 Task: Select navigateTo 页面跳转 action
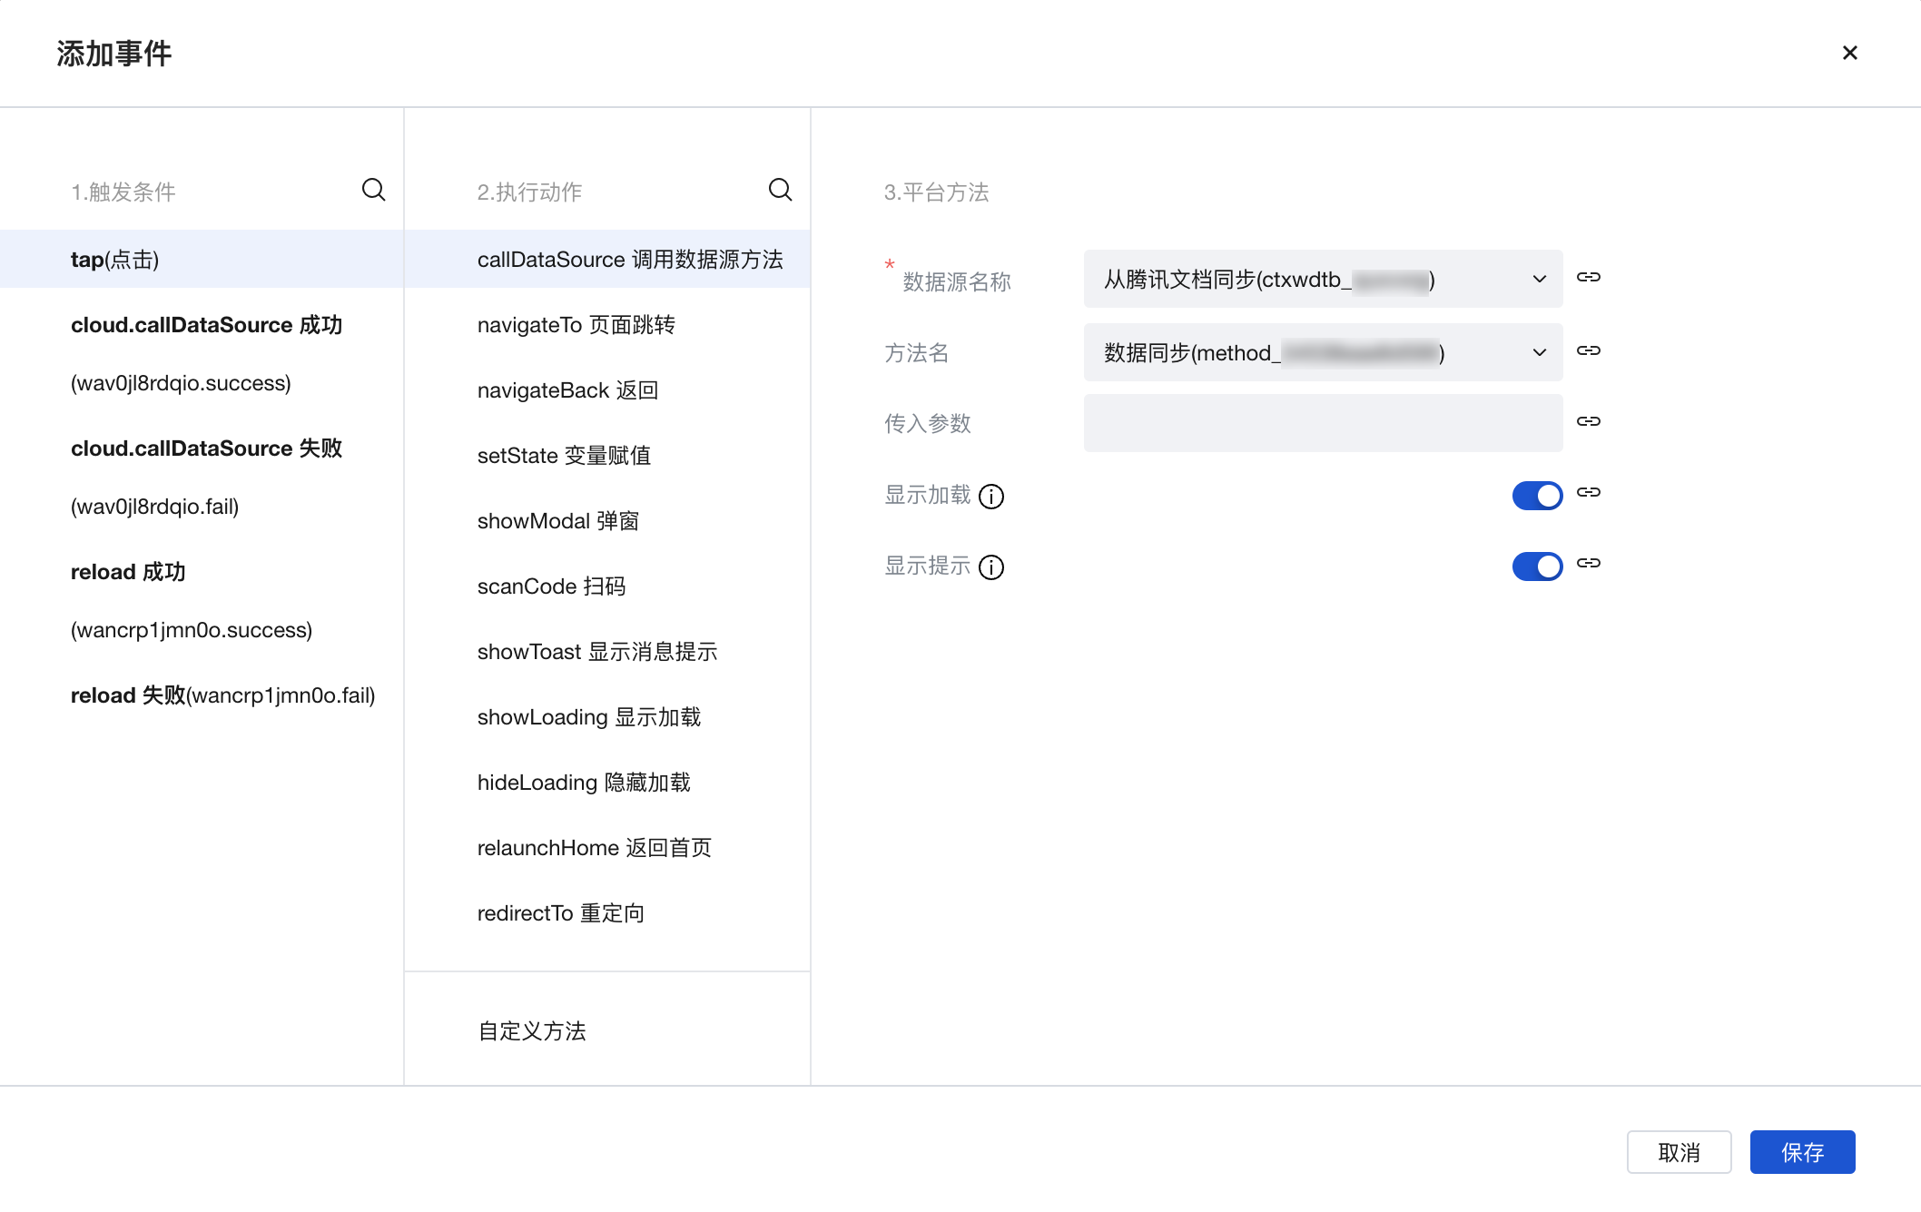click(x=576, y=325)
